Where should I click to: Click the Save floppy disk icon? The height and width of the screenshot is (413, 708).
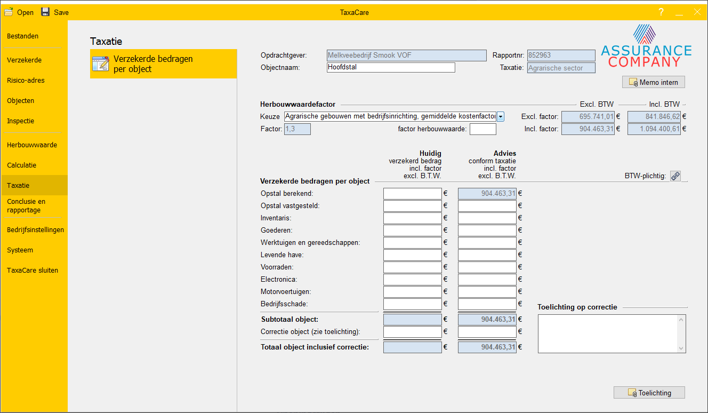45,12
